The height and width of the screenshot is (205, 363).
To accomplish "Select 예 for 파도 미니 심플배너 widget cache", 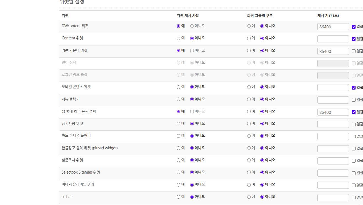I will [x=178, y=136].
